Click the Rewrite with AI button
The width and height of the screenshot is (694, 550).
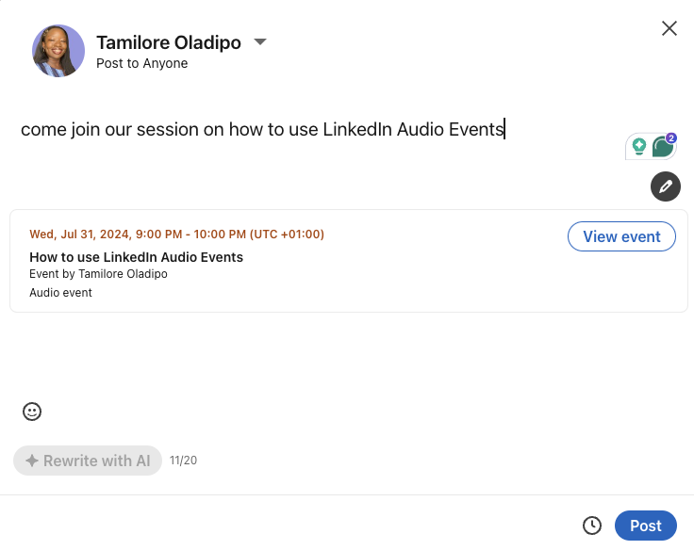[88, 461]
